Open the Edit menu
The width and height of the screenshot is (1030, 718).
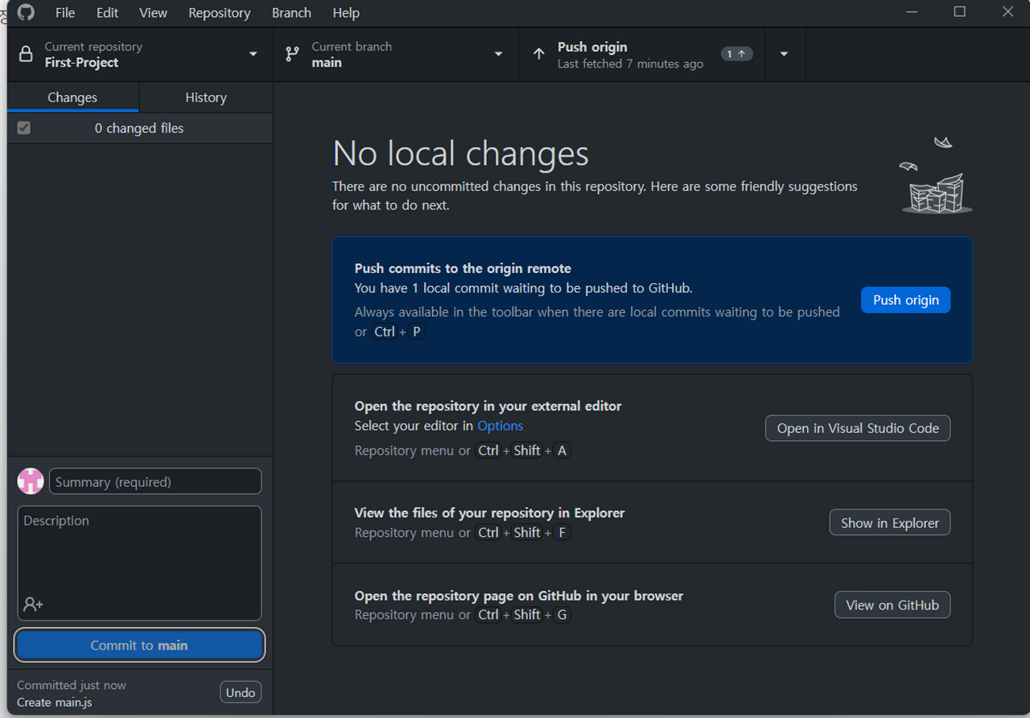[107, 13]
